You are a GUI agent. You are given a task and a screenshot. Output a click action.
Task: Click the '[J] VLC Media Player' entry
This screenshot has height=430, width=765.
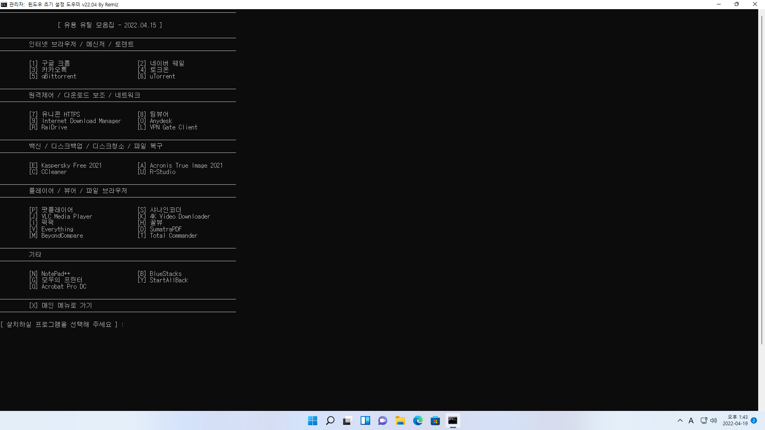click(61, 217)
